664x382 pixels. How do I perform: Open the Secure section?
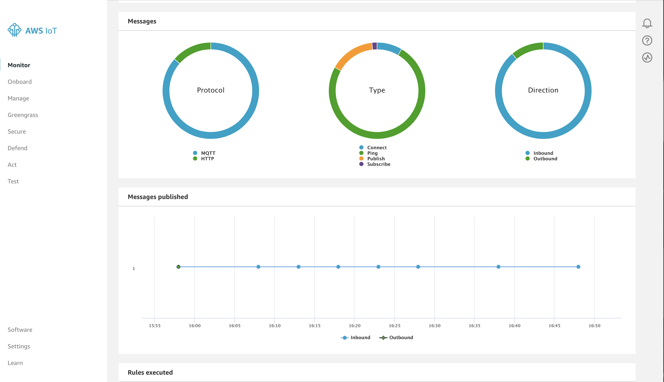click(17, 131)
